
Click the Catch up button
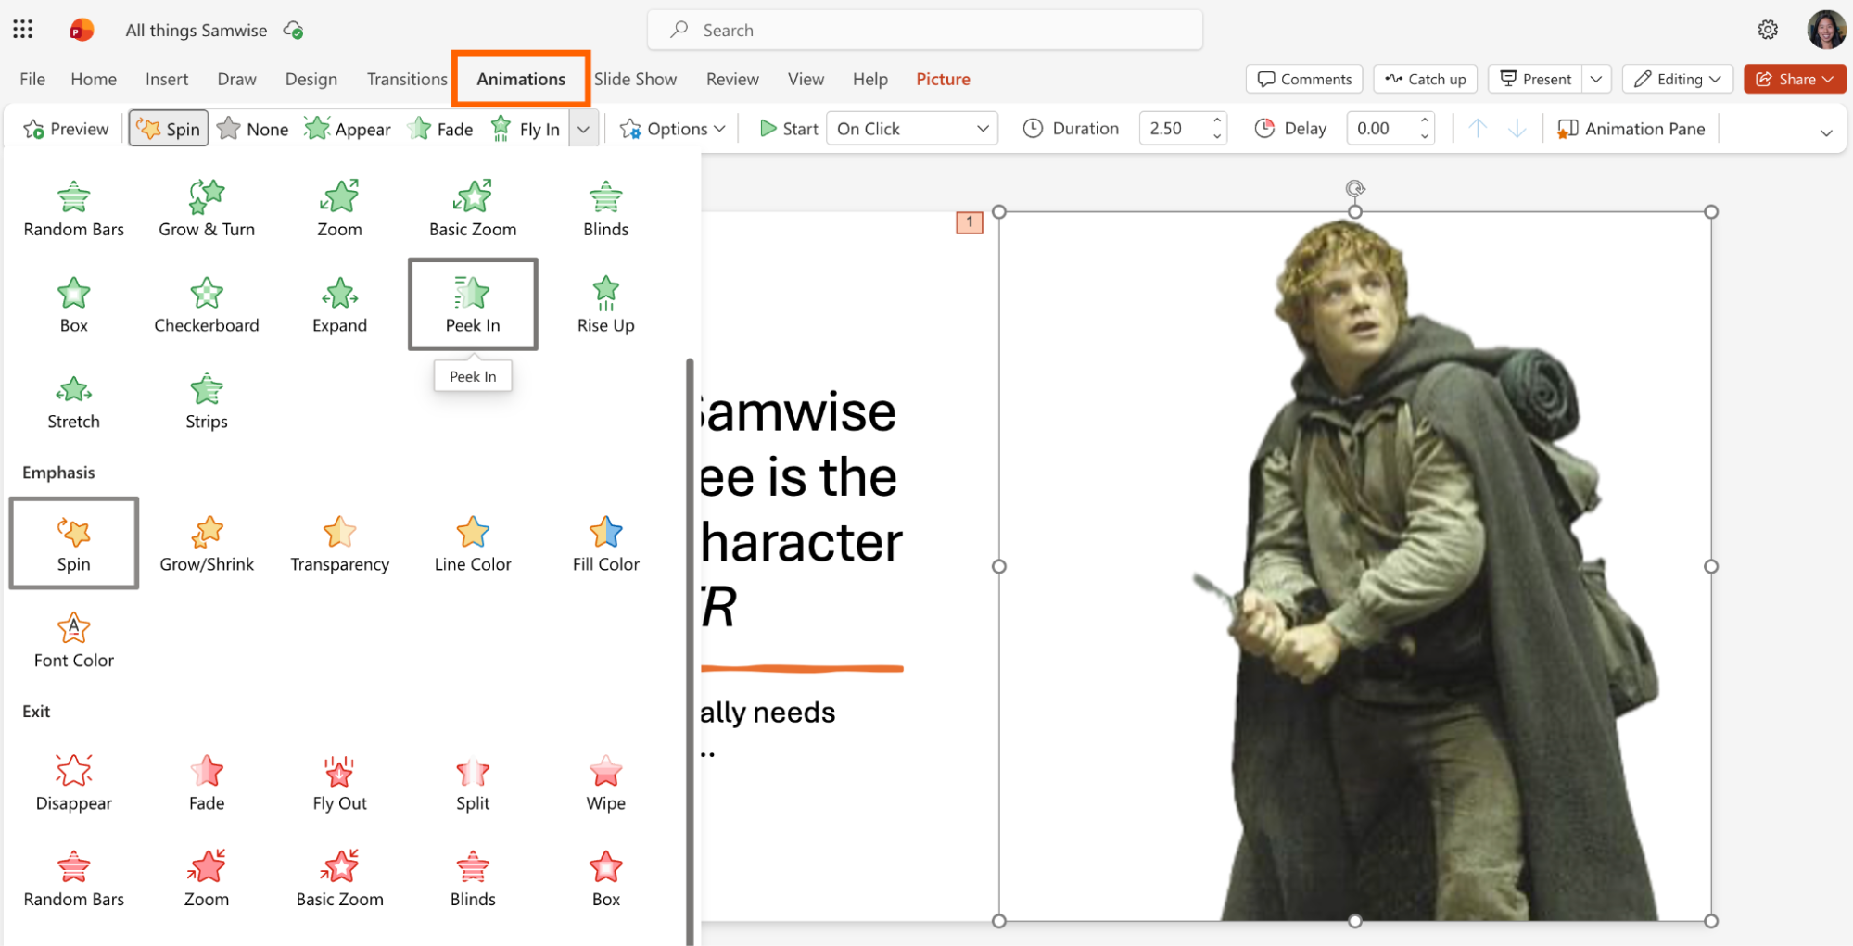(1426, 79)
